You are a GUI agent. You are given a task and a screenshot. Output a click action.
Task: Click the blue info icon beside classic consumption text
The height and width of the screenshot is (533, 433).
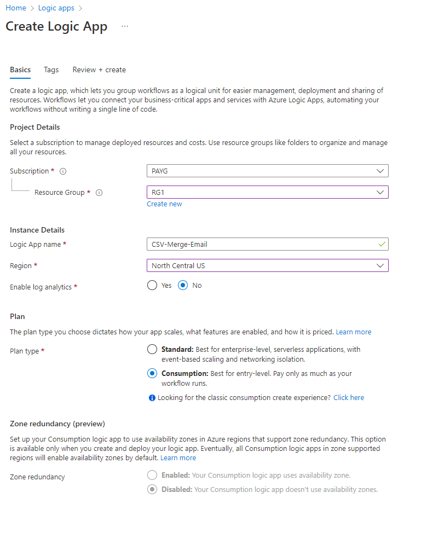click(152, 398)
